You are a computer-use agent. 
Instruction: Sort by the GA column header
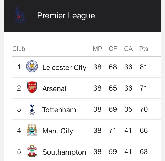(x=128, y=49)
